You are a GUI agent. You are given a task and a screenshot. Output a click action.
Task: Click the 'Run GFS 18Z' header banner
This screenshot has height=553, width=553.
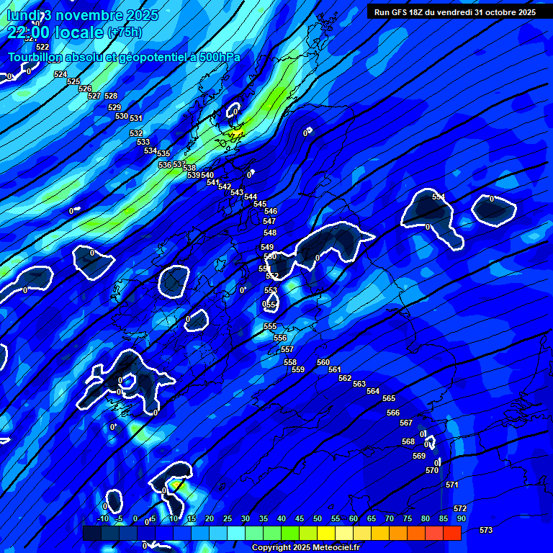tap(454, 12)
